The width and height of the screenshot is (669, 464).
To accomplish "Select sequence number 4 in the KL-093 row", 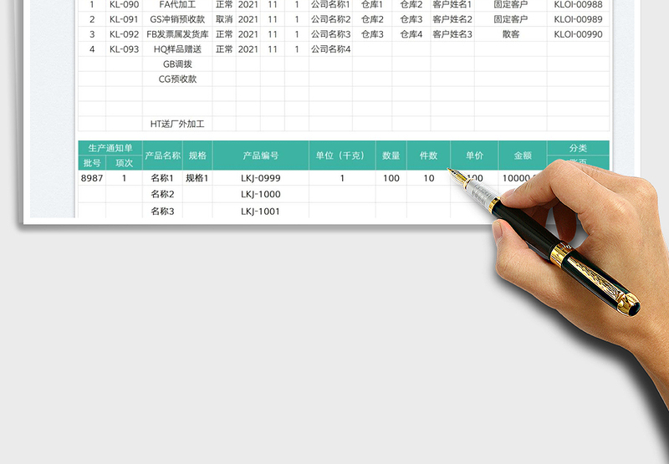I will [92, 49].
